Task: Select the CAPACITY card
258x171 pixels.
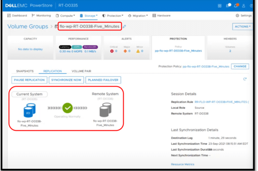Action: [30, 47]
